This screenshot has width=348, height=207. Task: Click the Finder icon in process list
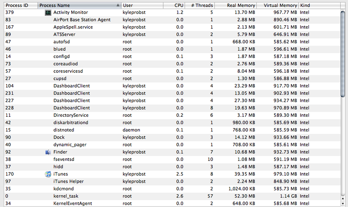pyautogui.click(x=48, y=152)
